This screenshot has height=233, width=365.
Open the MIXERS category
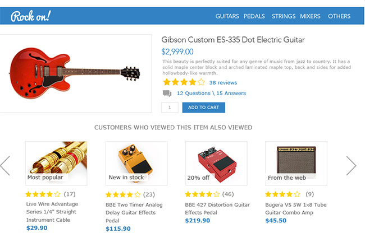click(309, 16)
